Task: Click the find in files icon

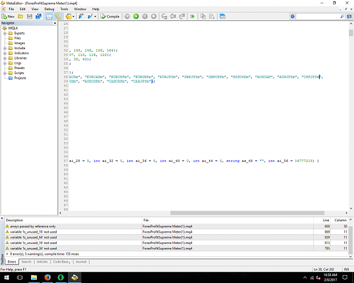Action: coord(212,16)
